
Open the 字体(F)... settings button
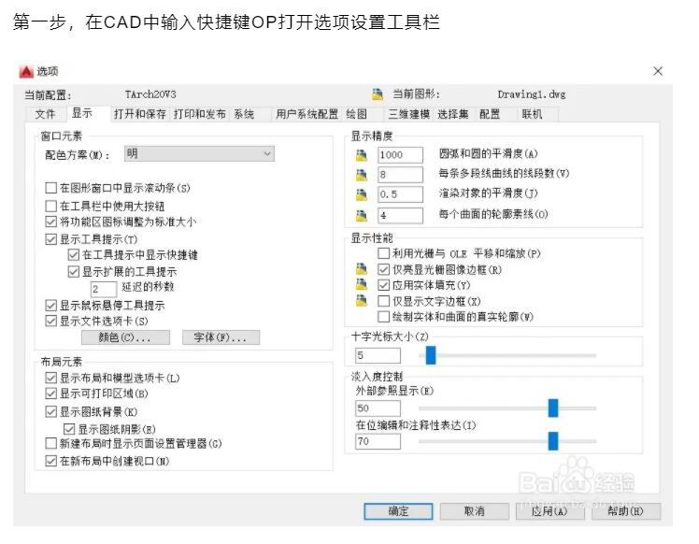coord(221,337)
